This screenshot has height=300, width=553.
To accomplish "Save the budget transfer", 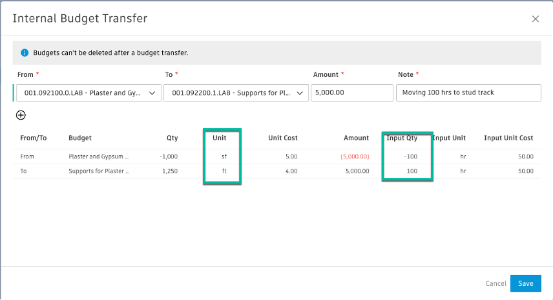I will tap(525, 283).
